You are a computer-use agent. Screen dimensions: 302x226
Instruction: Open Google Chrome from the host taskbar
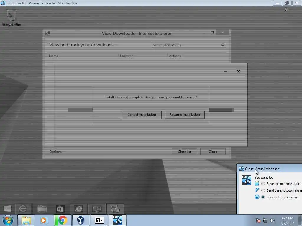(63, 220)
